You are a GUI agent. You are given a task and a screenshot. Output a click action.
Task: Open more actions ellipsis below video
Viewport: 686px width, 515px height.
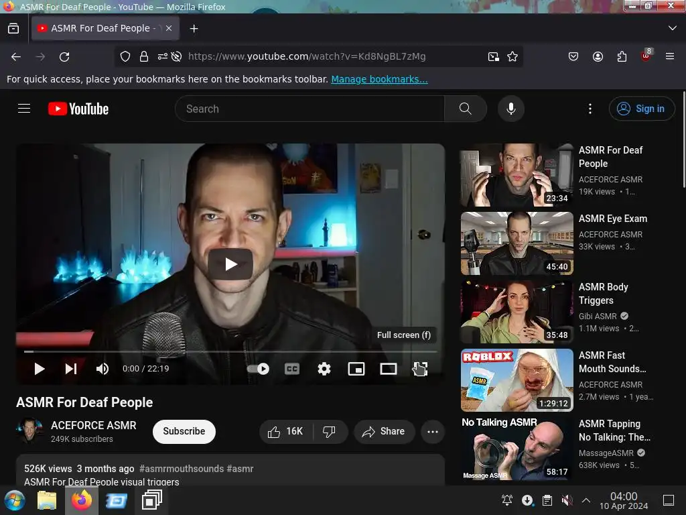click(x=433, y=431)
